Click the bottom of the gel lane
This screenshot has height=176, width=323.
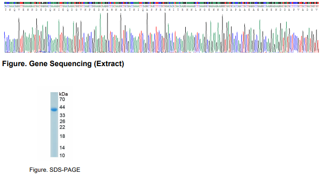54,155
